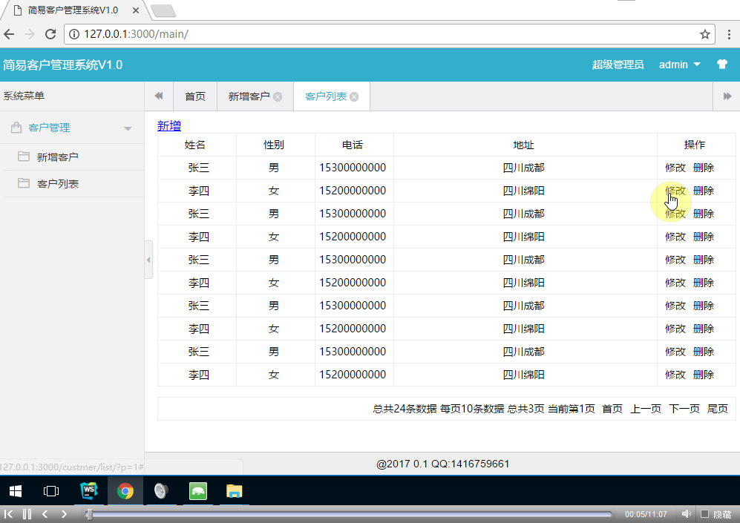
Task: Click the left double-arrow tab scroller
Action: [158, 96]
